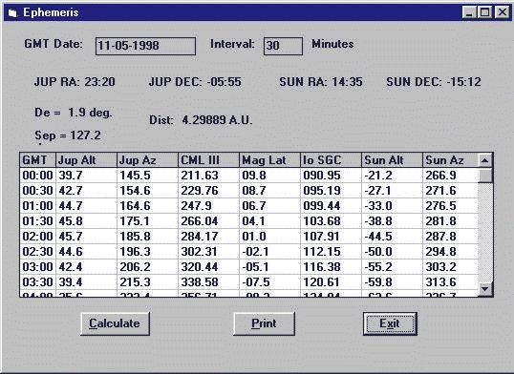Click the Exit button
Viewport: 514px width, 374px height.
[x=390, y=323]
